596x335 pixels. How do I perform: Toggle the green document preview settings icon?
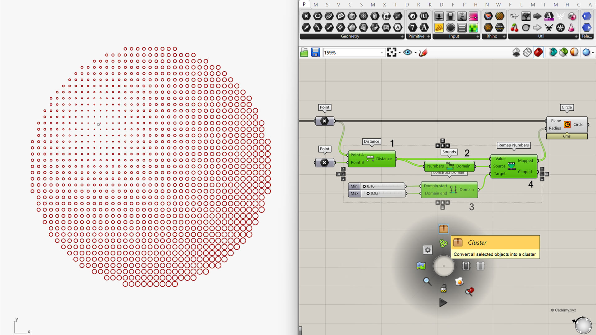click(564, 52)
